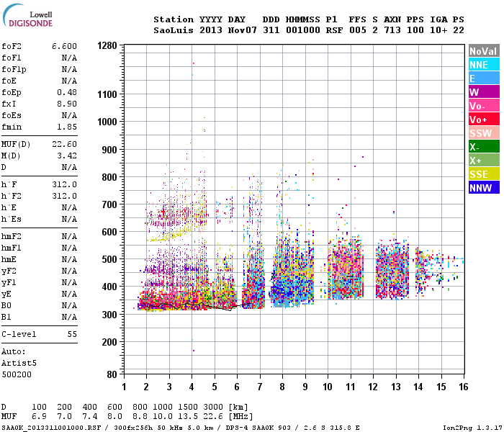Click the X- dark green legend swatch
504x432 pixels.
coord(484,147)
